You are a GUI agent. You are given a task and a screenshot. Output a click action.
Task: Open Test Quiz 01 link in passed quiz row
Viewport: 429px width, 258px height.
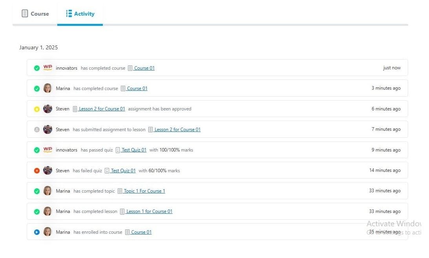click(134, 150)
